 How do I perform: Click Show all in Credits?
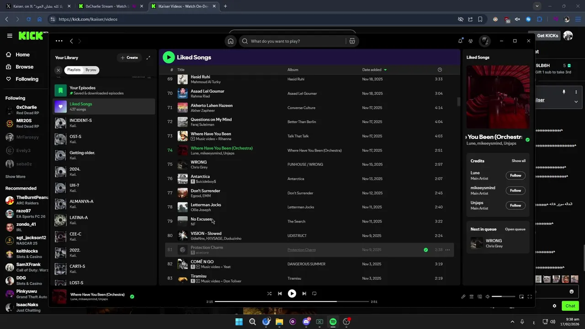click(x=518, y=161)
